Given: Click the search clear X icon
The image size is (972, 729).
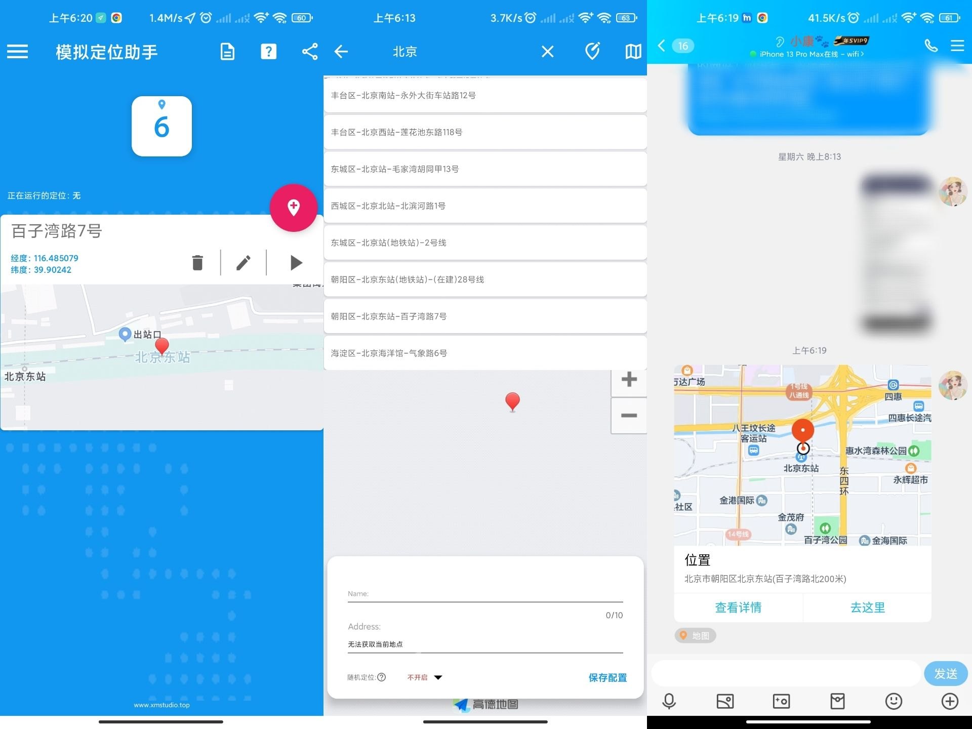Looking at the screenshot, I should click(x=548, y=51).
